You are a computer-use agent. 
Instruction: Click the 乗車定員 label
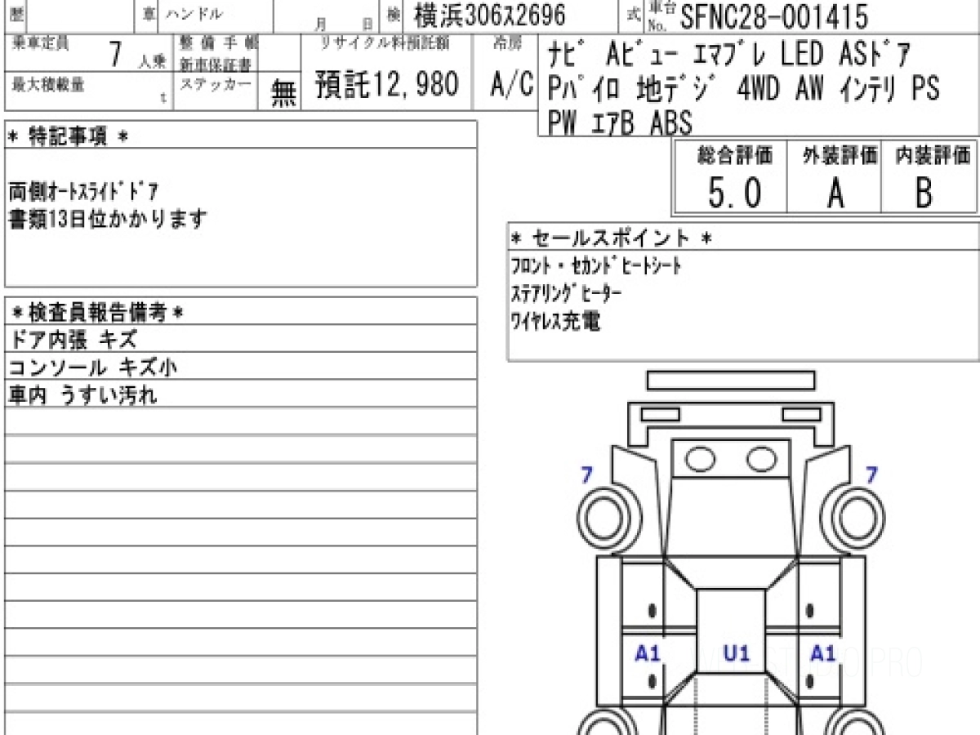click(x=39, y=43)
